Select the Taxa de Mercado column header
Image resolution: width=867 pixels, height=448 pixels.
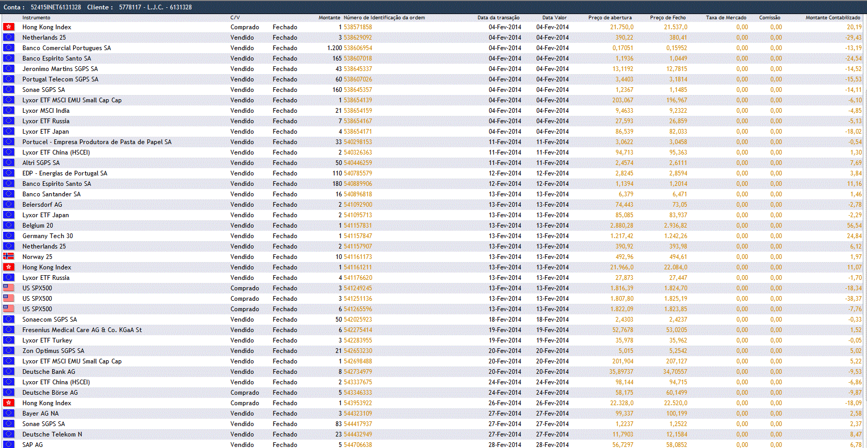pos(726,18)
